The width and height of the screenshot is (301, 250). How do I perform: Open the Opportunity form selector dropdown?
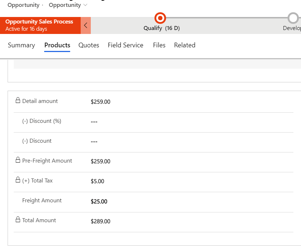point(68,5)
